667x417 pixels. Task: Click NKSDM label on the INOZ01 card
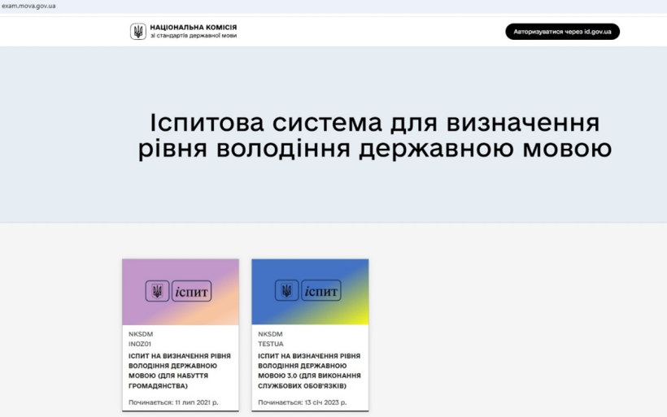pyautogui.click(x=141, y=334)
